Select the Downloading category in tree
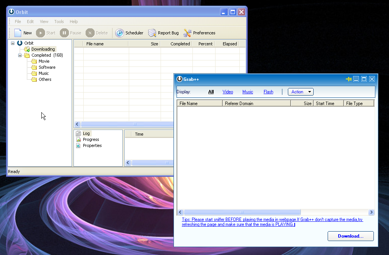The width and height of the screenshot is (389, 255). (x=43, y=49)
